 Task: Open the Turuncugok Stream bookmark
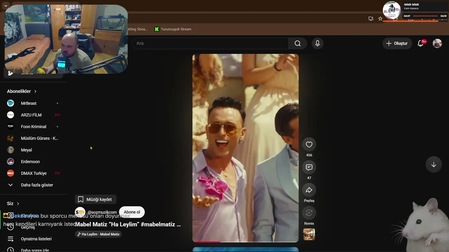coord(173,29)
